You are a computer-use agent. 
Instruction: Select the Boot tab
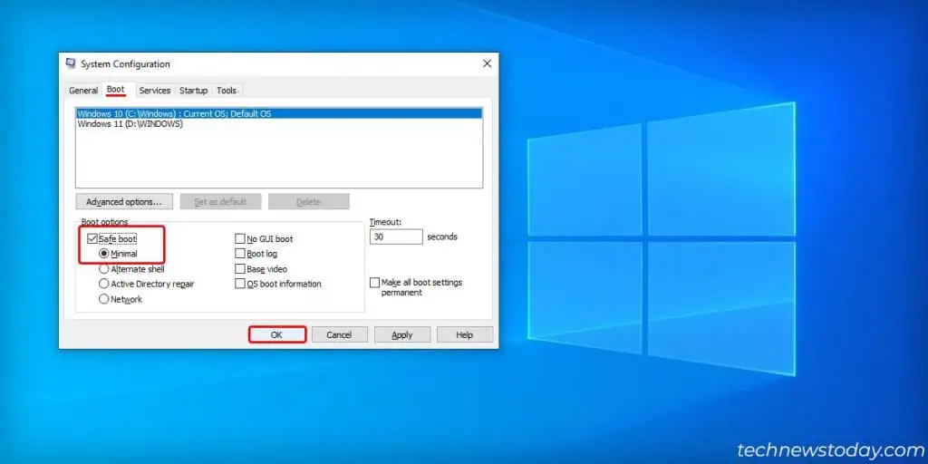(116, 90)
